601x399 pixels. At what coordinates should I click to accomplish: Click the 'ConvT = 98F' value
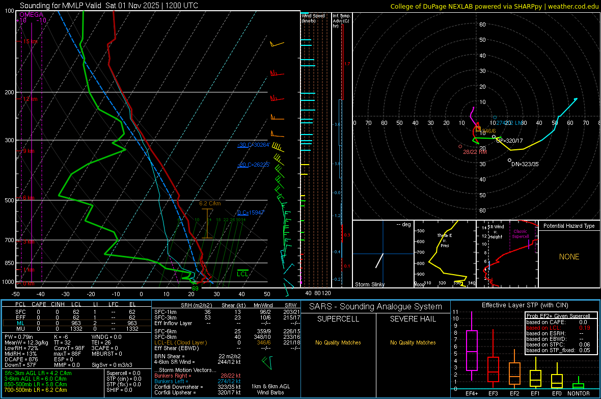[x=69, y=349]
